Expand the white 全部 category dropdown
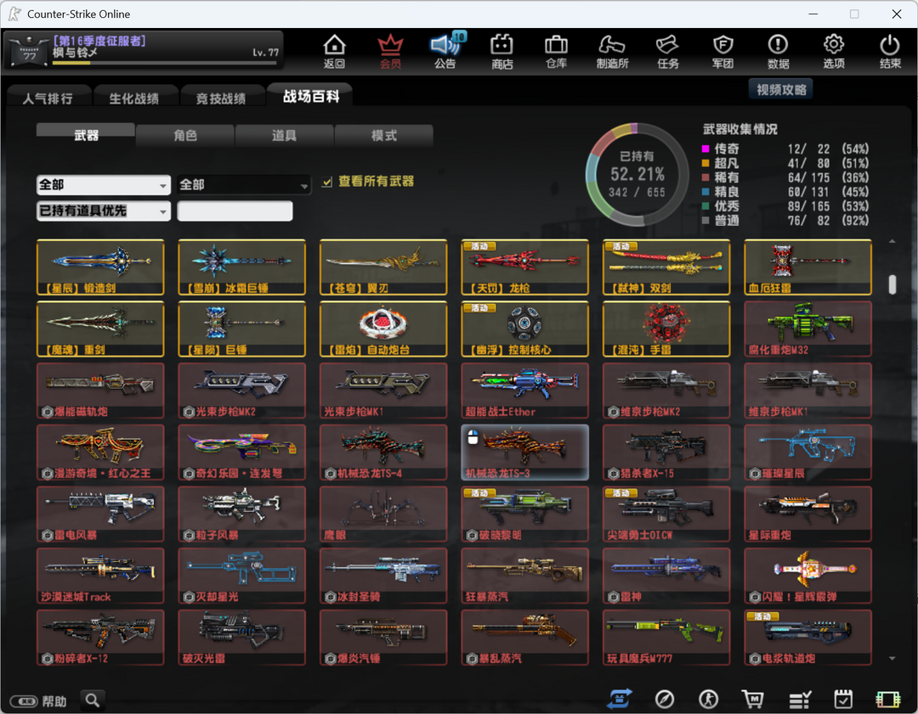Viewport: 918px width, 714px height. [103, 185]
